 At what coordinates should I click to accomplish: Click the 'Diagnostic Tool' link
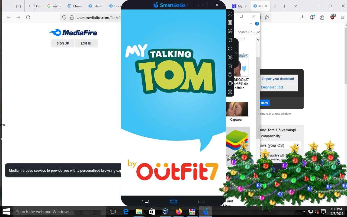click(x=272, y=87)
